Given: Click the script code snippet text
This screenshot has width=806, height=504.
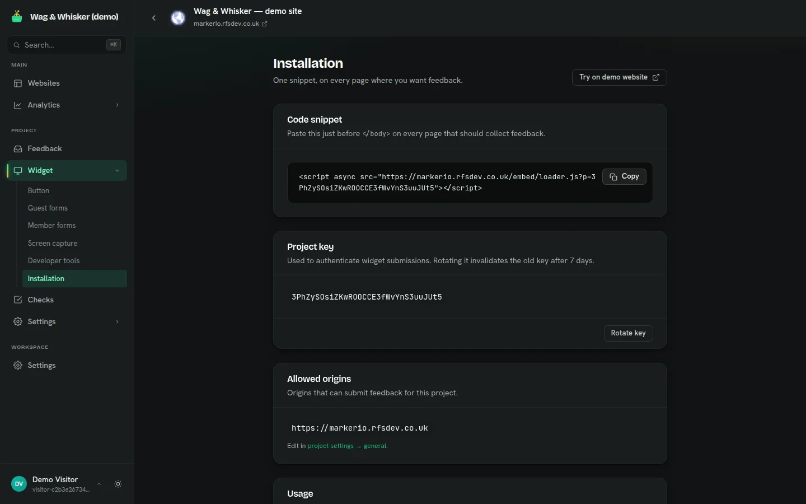Looking at the screenshot, I should [x=447, y=183].
